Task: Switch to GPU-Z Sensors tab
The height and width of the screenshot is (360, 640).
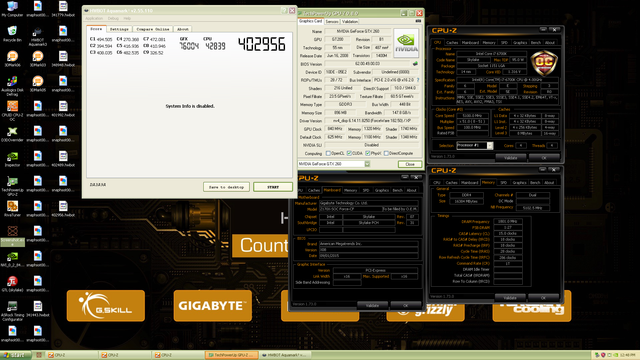Action: (332, 22)
